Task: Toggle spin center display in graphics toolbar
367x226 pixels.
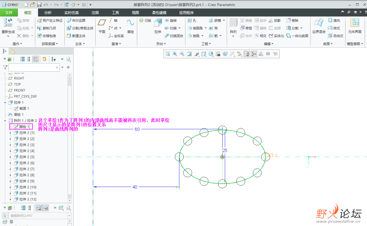Action: click(254, 54)
